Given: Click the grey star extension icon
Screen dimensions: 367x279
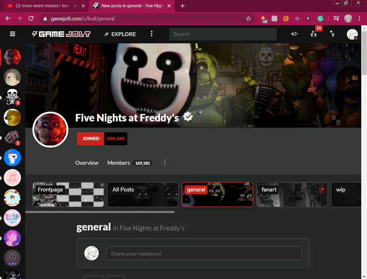Looking at the screenshot, I should pos(297,18).
